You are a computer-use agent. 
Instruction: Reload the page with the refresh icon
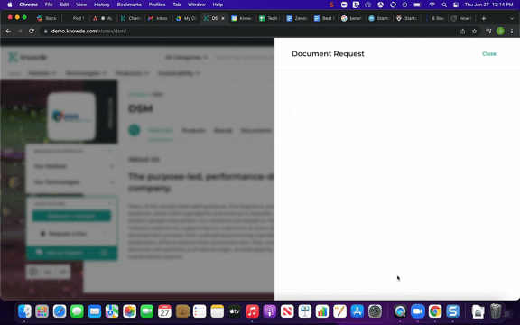[x=32, y=32]
